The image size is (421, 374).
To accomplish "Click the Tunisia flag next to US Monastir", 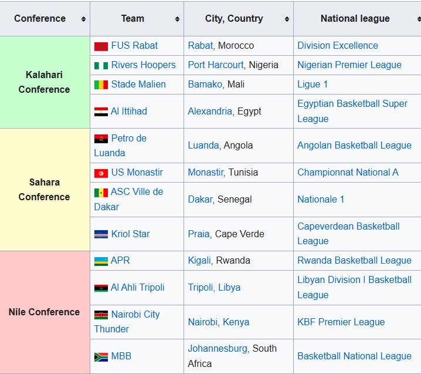I will (x=101, y=173).
